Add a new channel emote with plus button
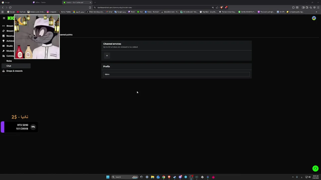The image size is (321, 180). [x=107, y=56]
